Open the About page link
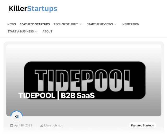The width and height of the screenshot is (167, 136). 47,31
